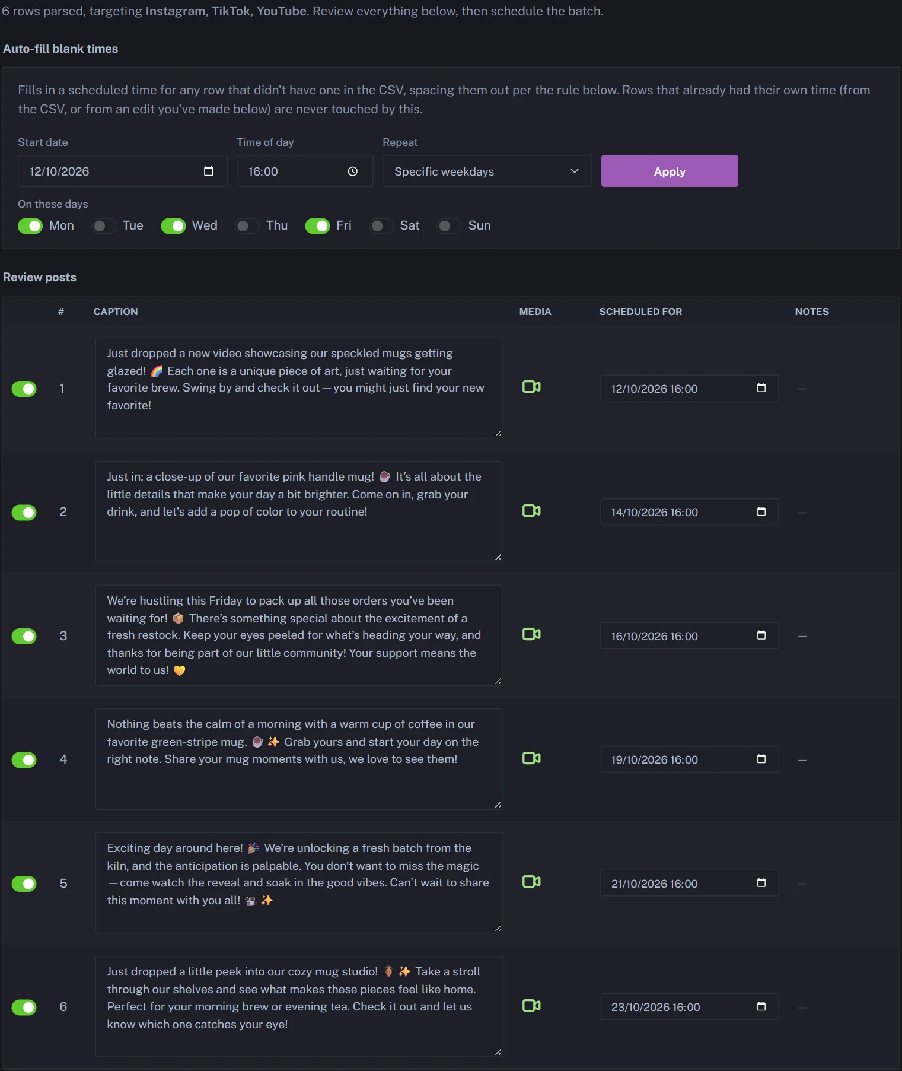Click the Start date field 12/10/2026

pos(122,171)
